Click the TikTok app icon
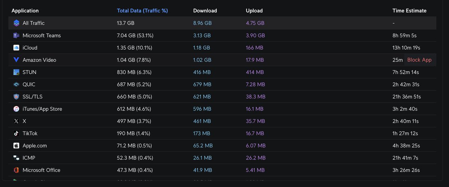 (16, 133)
